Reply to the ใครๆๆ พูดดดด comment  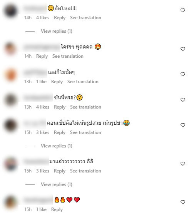pos(42,56)
